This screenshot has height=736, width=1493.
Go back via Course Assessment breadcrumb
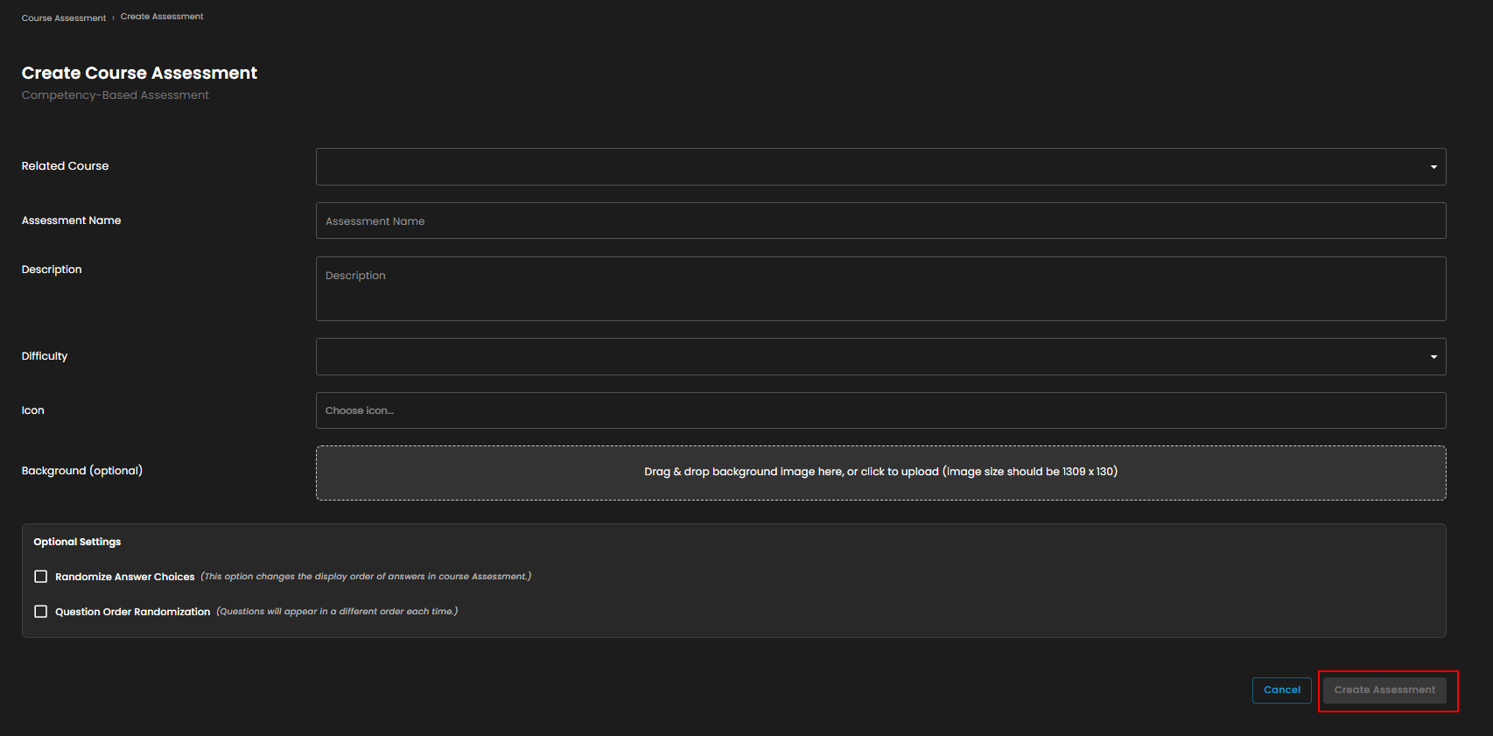pos(64,18)
